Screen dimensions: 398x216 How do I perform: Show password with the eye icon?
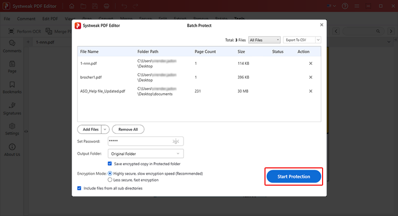(175, 141)
